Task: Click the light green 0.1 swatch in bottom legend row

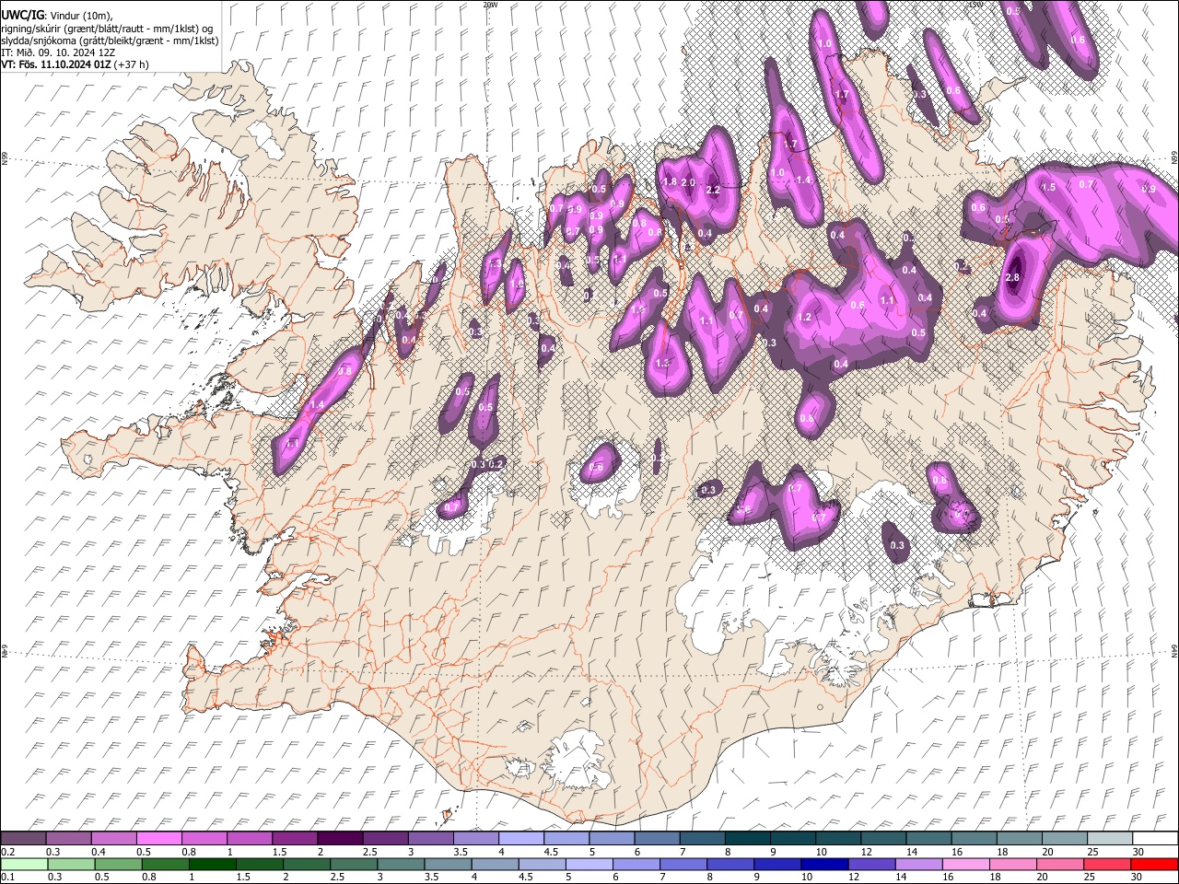Action: tap(24, 864)
